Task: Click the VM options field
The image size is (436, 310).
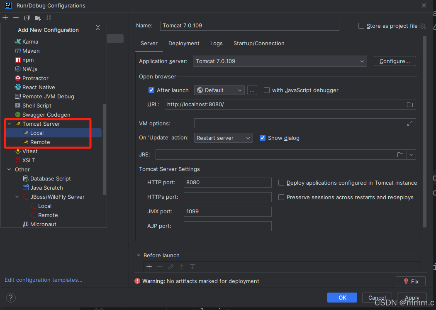Action: [305, 123]
